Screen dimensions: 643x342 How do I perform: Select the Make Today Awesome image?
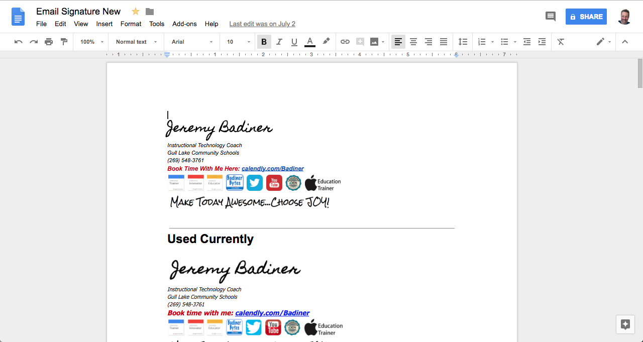click(250, 202)
